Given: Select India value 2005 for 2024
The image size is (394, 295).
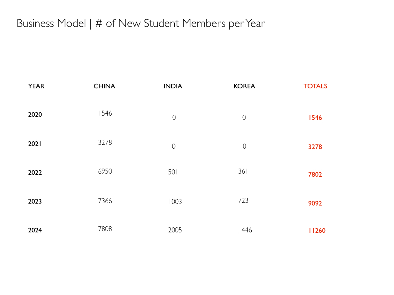Looking at the screenshot, I should (175, 230).
